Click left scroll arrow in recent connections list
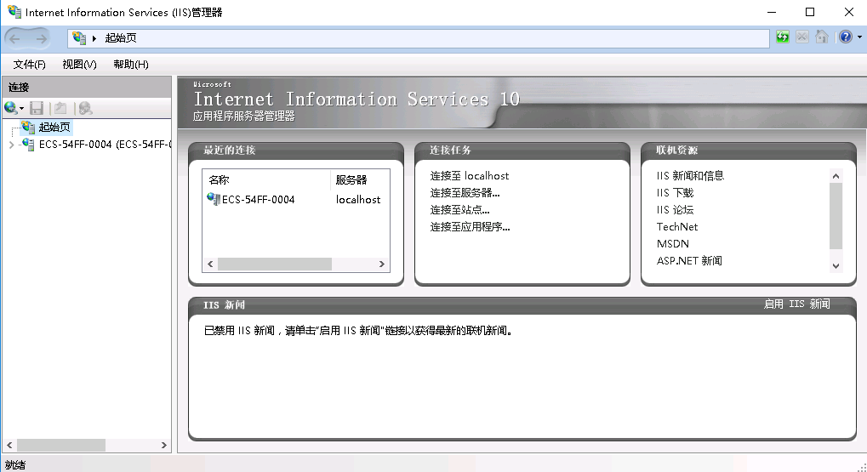This screenshot has height=472, width=867. pyautogui.click(x=210, y=264)
